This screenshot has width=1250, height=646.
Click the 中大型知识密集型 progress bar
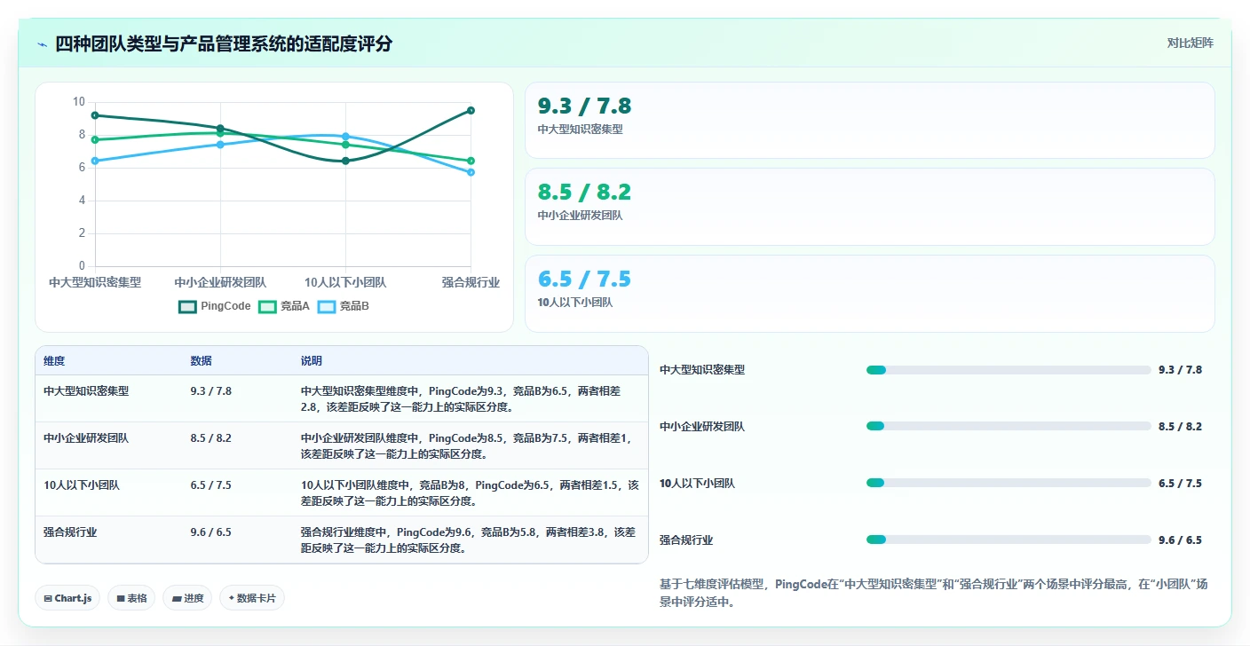coord(1009,370)
